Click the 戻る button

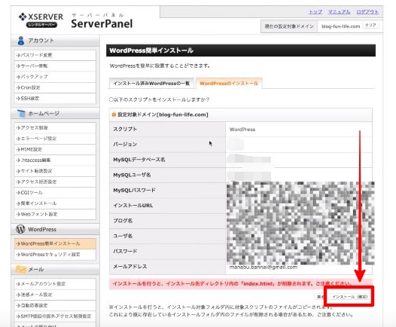click(320, 296)
